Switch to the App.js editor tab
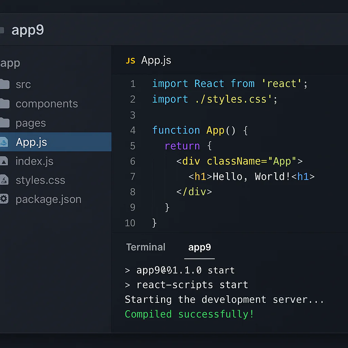This screenshot has width=348, height=348. [x=149, y=60]
